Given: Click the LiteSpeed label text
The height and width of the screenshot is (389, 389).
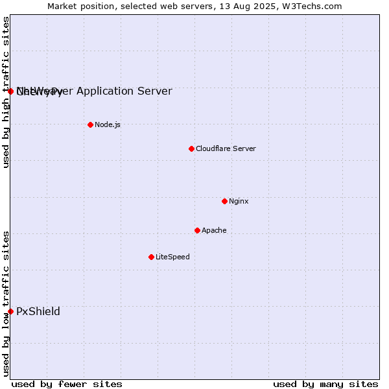Looking at the screenshot, I should pyautogui.click(x=172, y=257).
